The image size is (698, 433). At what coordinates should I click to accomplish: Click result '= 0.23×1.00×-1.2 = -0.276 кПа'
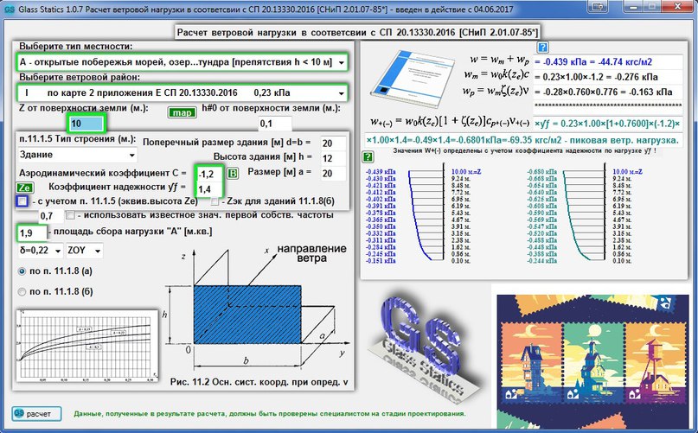click(608, 77)
